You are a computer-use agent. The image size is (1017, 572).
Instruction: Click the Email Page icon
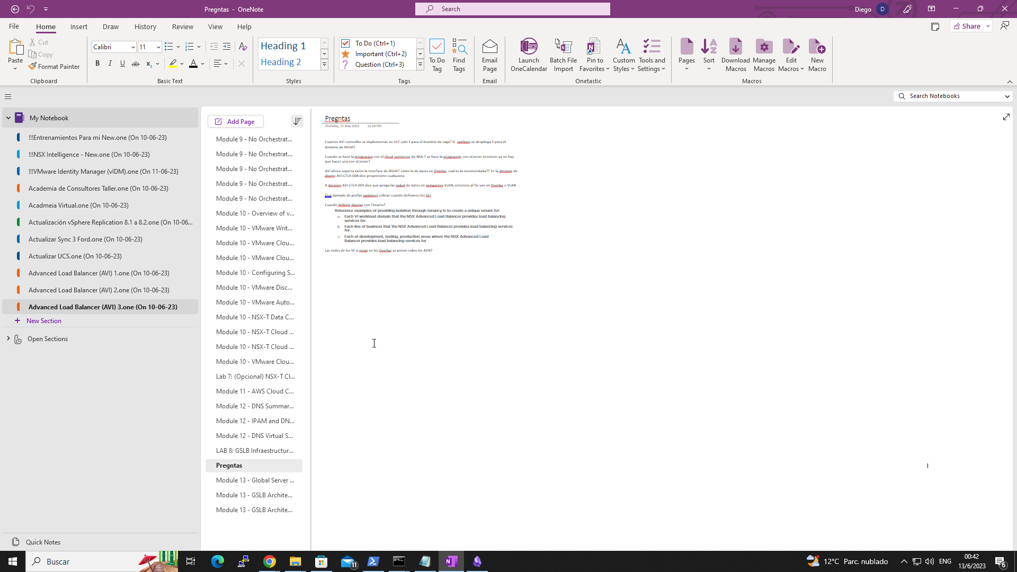[x=489, y=55]
